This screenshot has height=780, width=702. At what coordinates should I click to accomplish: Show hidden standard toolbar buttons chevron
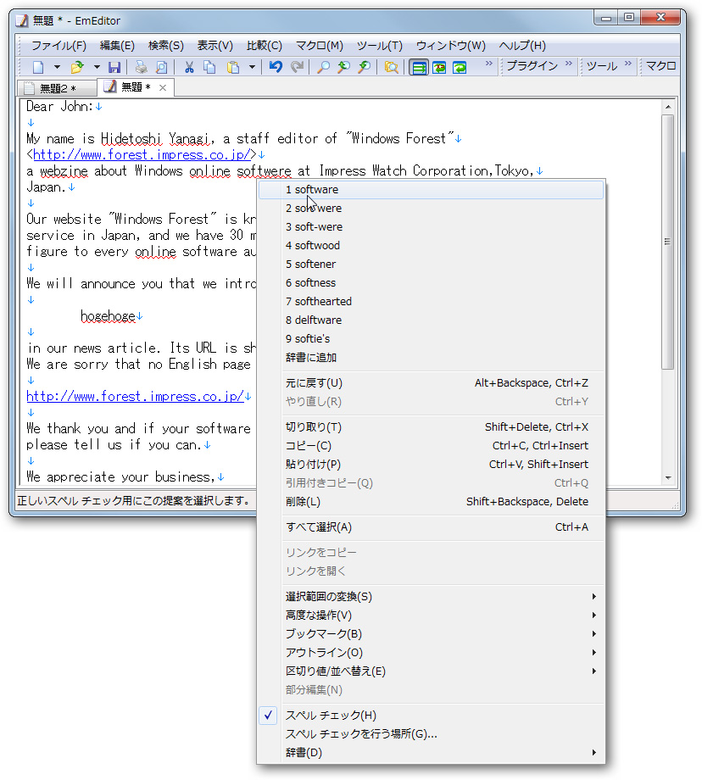(488, 64)
